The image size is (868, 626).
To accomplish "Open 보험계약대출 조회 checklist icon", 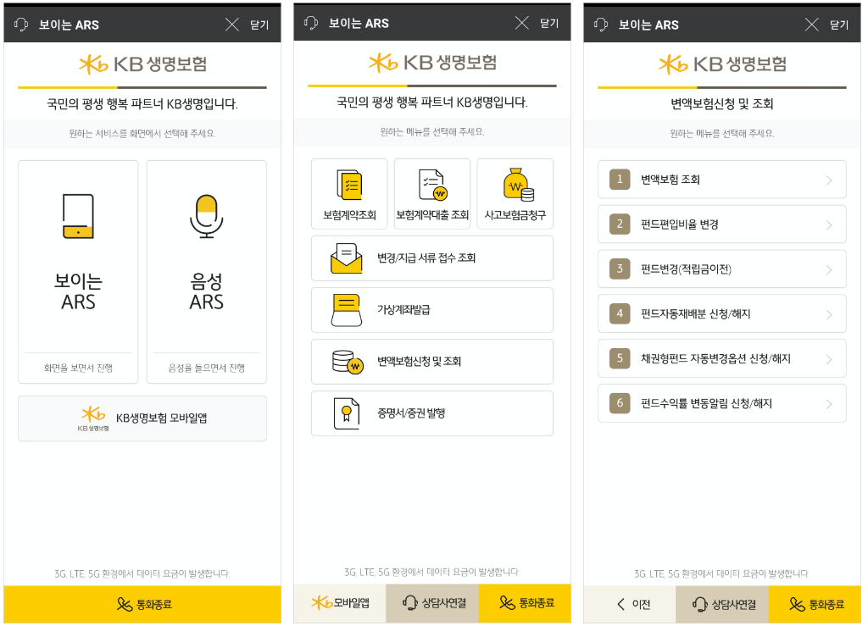I will [432, 185].
